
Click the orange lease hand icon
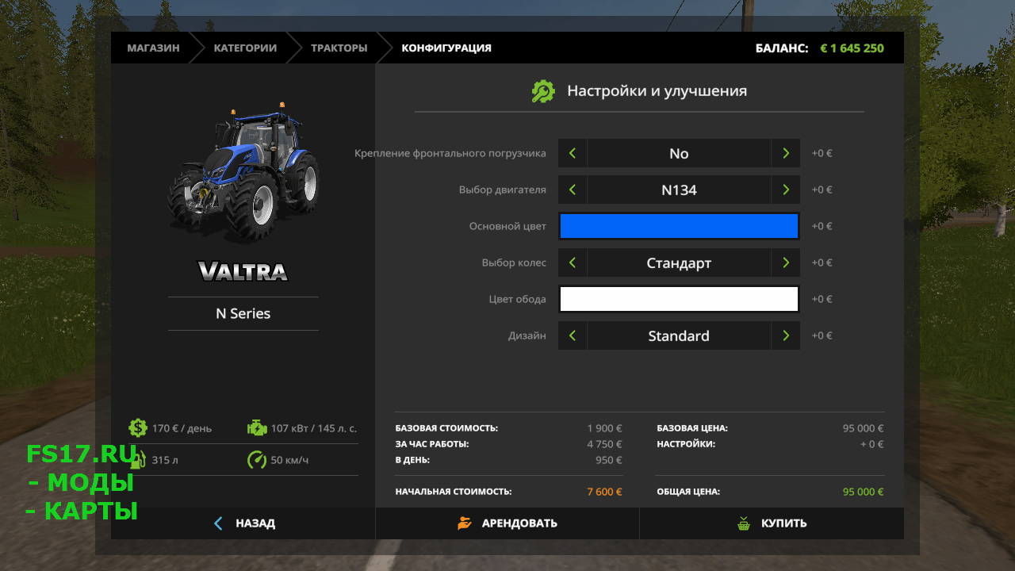tap(465, 523)
